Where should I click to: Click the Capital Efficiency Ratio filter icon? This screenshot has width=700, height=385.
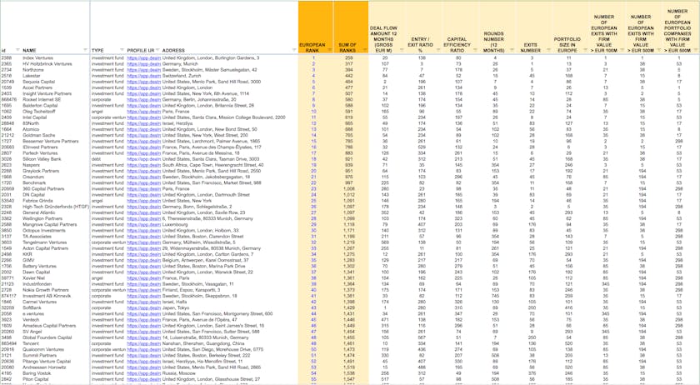(477, 50)
